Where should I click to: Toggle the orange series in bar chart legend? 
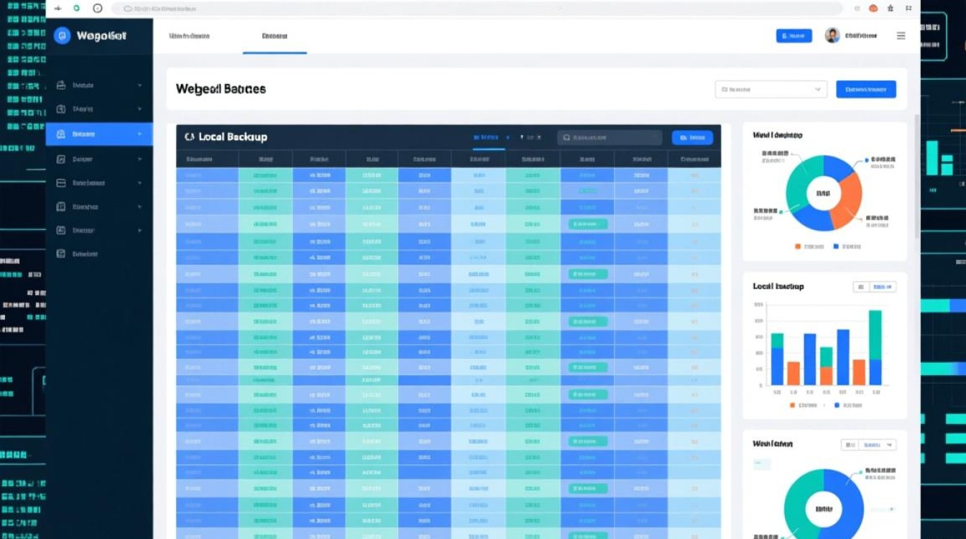click(x=792, y=405)
